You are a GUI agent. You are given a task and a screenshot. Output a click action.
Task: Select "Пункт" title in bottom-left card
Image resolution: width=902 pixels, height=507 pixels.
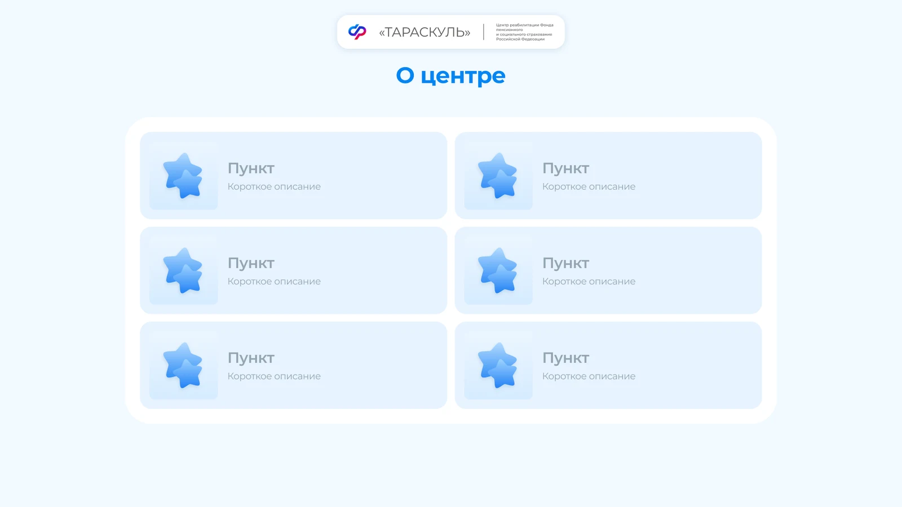[251, 358]
